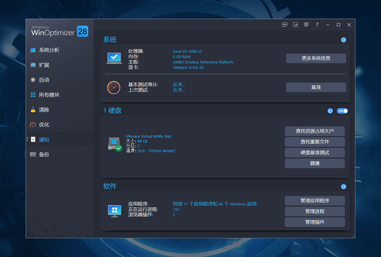Image resolution: width=381 pixels, height=257 pixels.
Task: Click 管理应用程序 button
Action: pos(315,201)
